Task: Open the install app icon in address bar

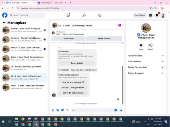Action: [x=151, y=8]
